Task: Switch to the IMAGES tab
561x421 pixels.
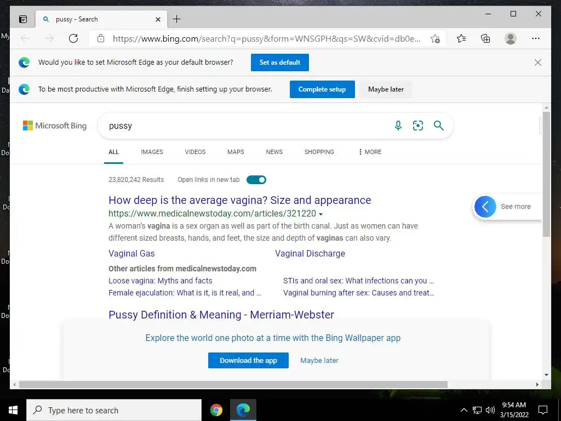Action: coord(152,152)
